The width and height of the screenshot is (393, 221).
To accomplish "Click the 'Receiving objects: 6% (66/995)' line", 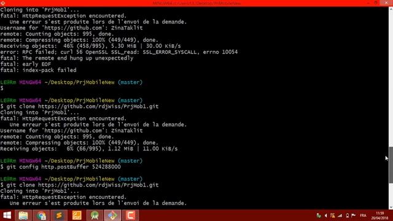I will [x=88, y=149].
